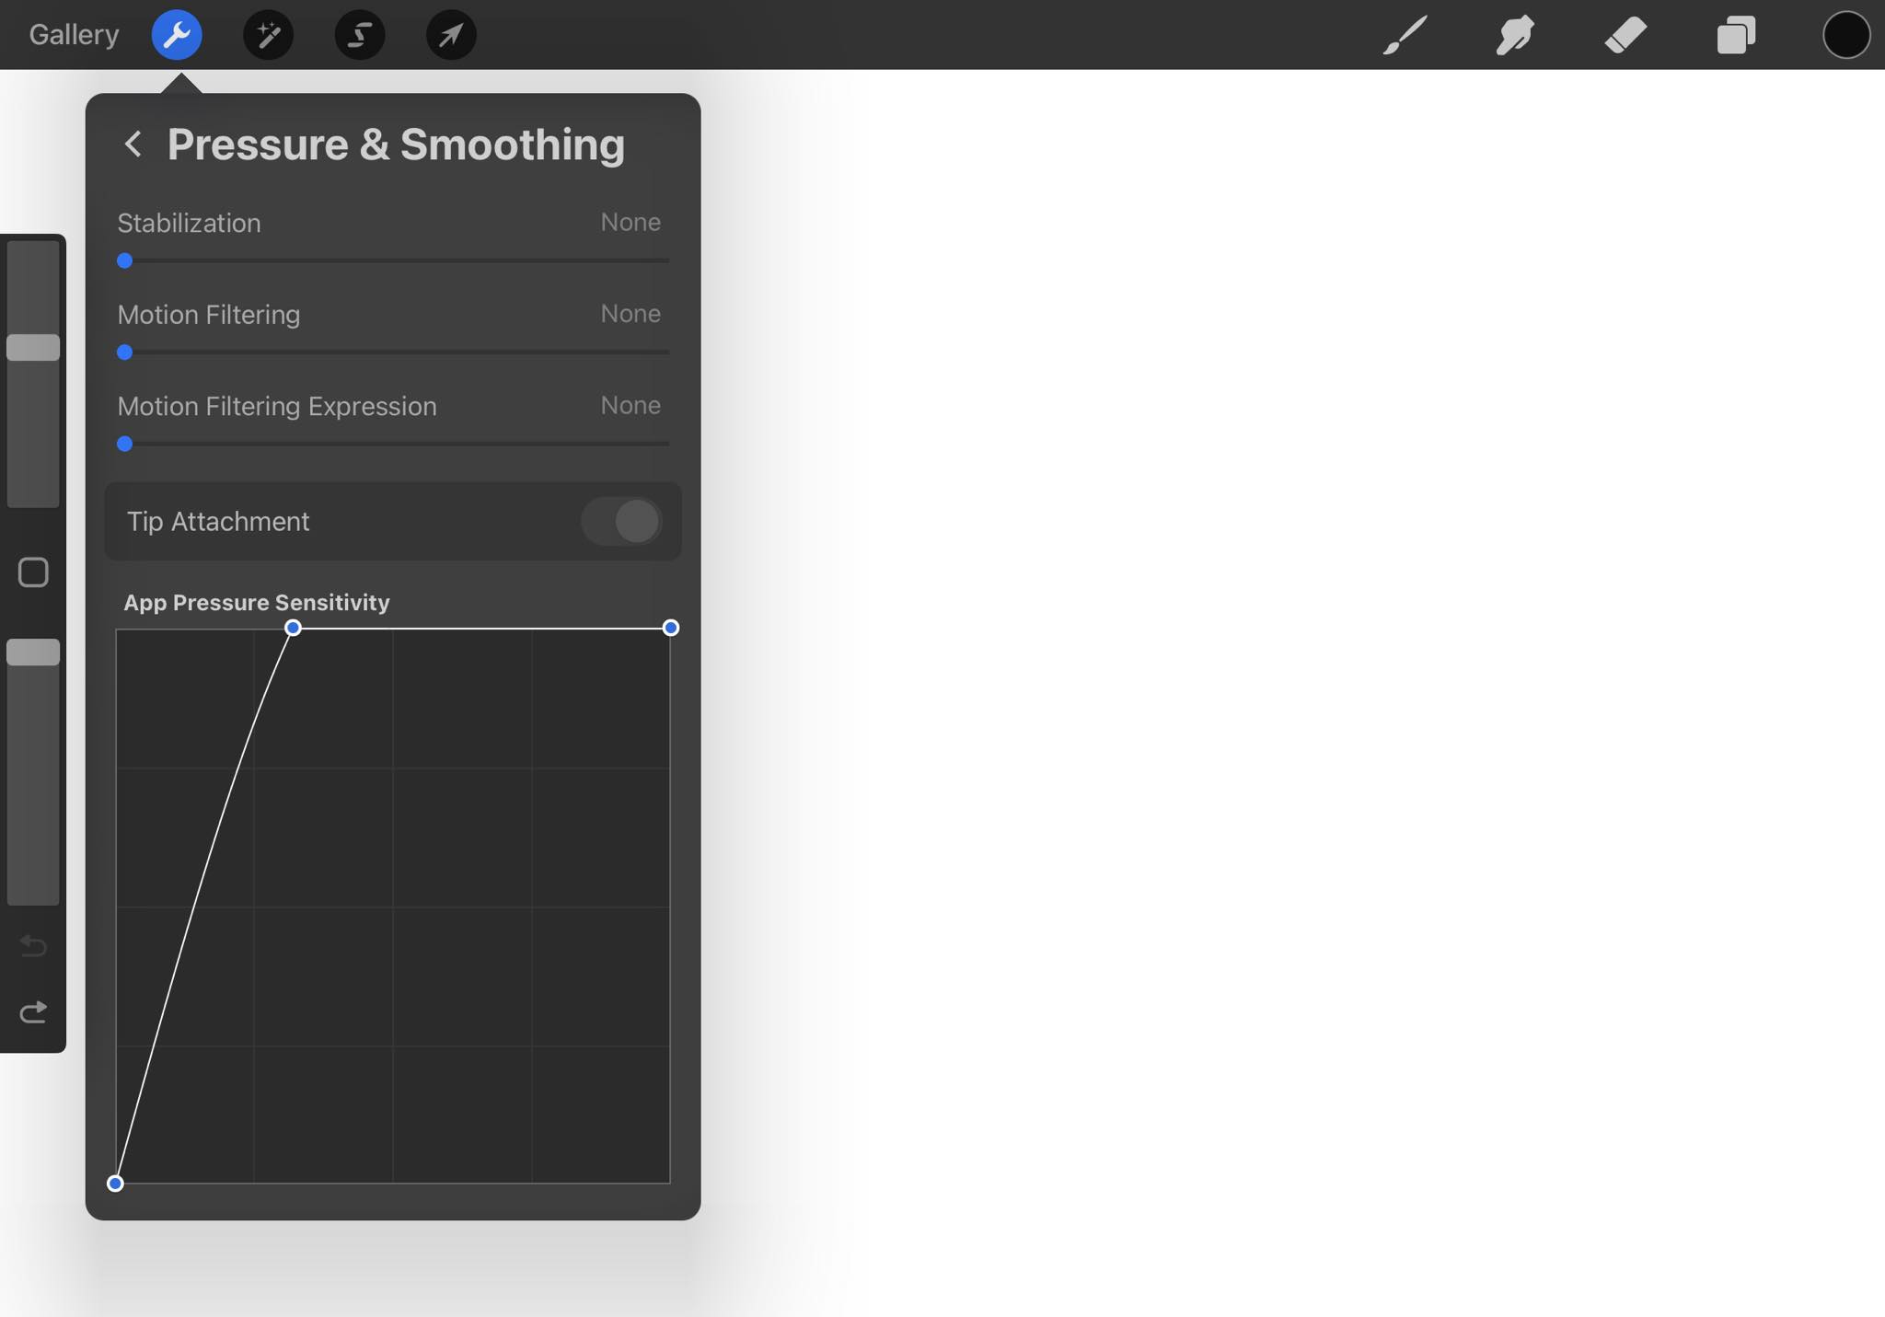1885x1317 pixels.
Task: Open the Selection tool
Action: [358, 34]
